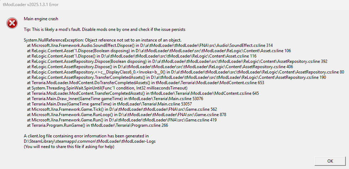
Task: Click the tip about disabling mods
Action: 105,29
